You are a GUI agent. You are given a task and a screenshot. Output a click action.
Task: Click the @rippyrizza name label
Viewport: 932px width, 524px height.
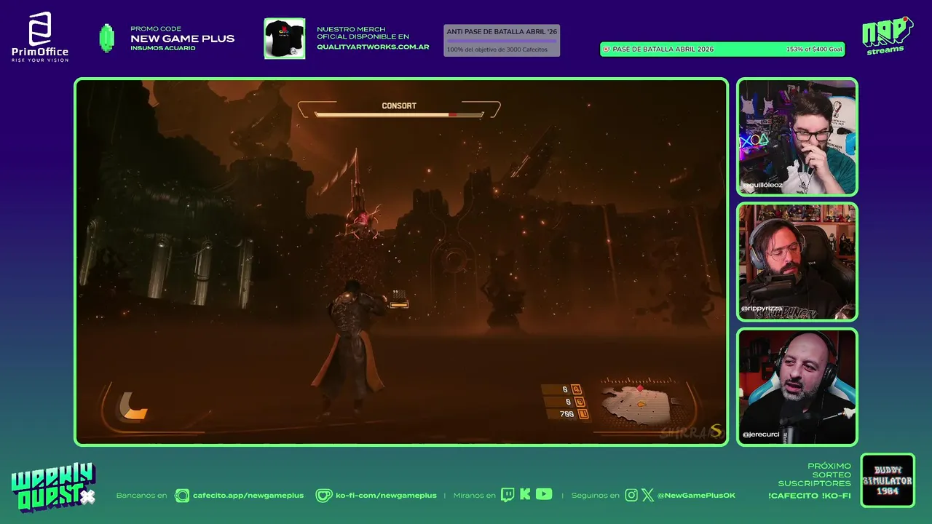(x=762, y=309)
